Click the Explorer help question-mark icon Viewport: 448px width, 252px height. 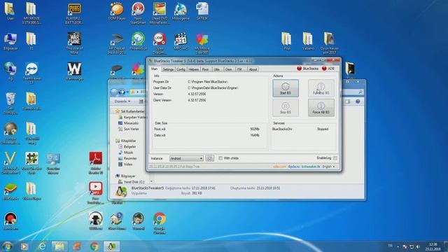coord(358,101)
